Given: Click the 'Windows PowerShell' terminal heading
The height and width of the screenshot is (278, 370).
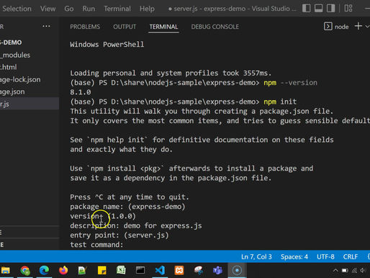Looking at the screenshot, I should coord(107,45).
